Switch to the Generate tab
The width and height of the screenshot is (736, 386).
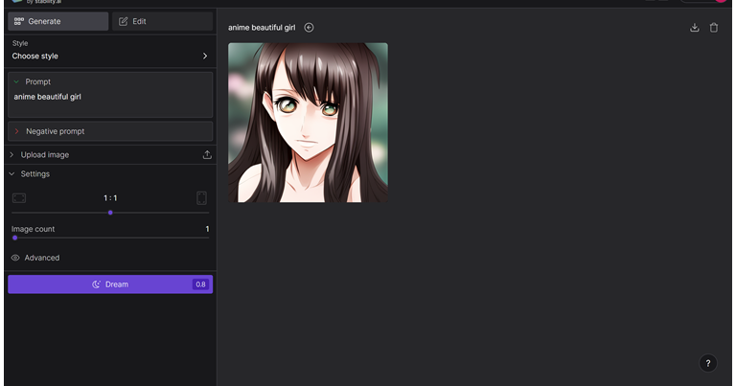(57, 21)
